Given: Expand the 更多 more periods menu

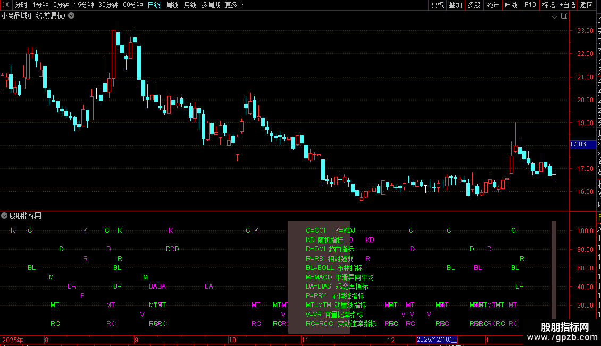Looking at the screenshot, I should coord(234,5).
